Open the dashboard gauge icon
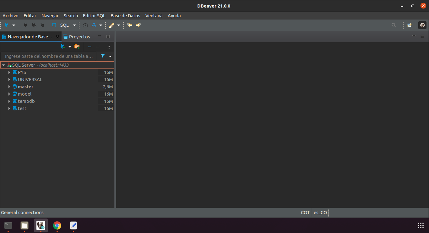This screenshot has height=233, width=429. tap(85, 25)
